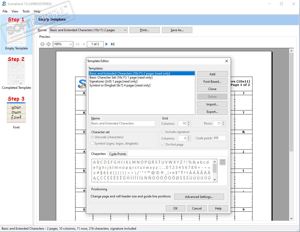Close the Template Editor dialog
Image resolution: width=300 pixels, height=232 pixels.
click(227, 61)
